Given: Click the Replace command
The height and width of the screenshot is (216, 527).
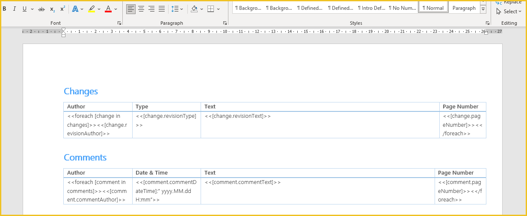Looking at the screenshot, I should [509, 2].
